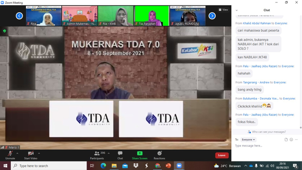
Task: Open the 'Everyone' recipient dropdown
Action: click(248, 140)
